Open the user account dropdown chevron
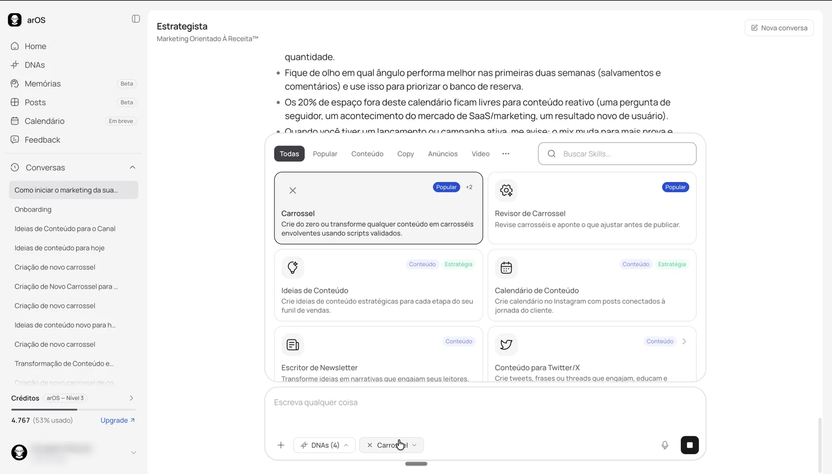 point(133,452)
